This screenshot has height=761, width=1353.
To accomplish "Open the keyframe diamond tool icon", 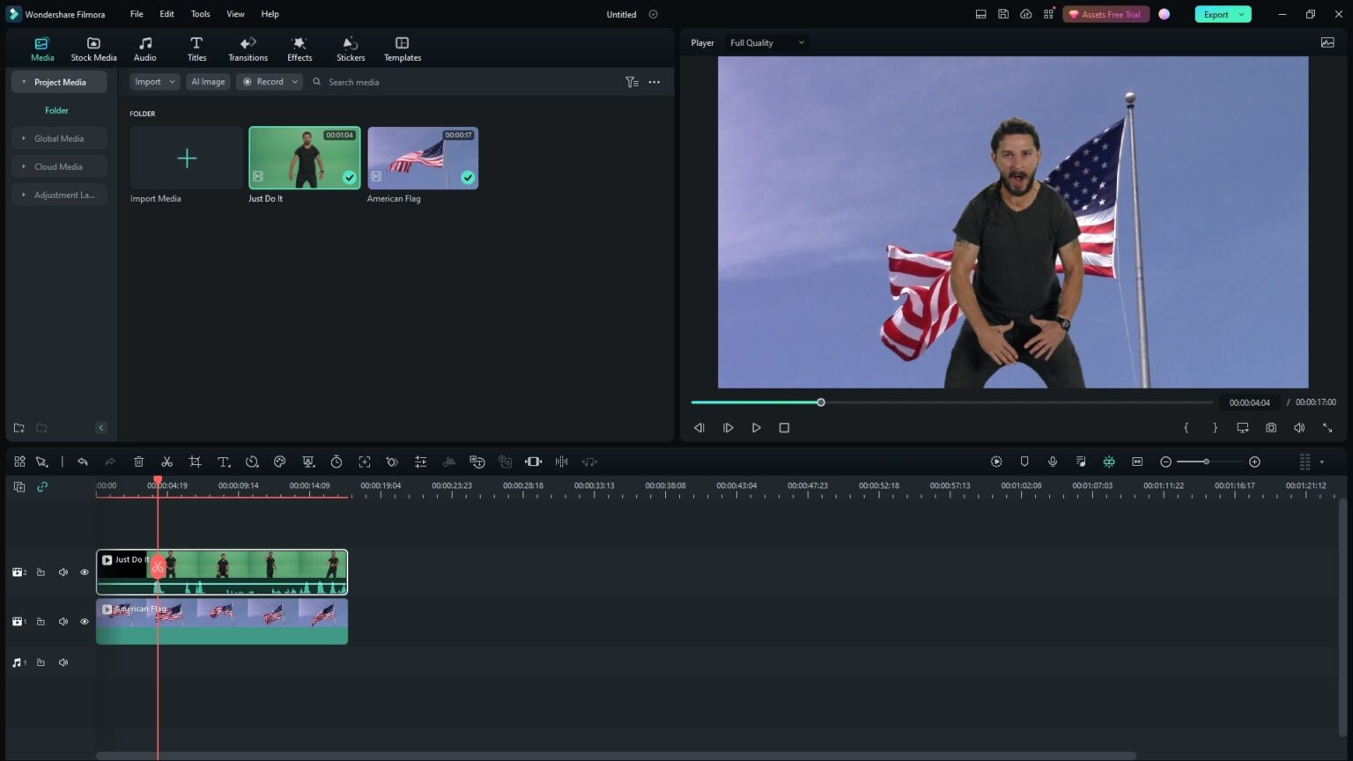I will (392, 462).
